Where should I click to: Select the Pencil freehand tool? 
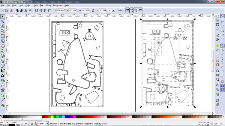click(3, 61)
